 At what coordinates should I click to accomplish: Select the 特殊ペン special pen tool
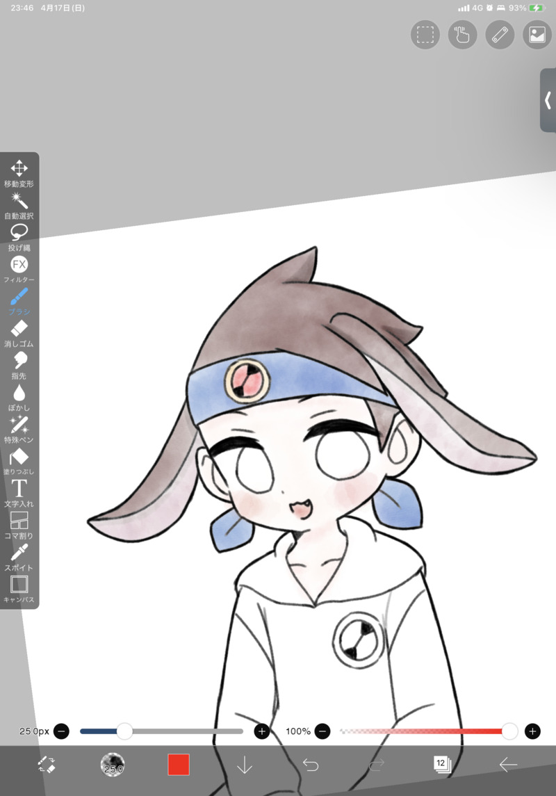pyautogui.click(x=19, y=430)
